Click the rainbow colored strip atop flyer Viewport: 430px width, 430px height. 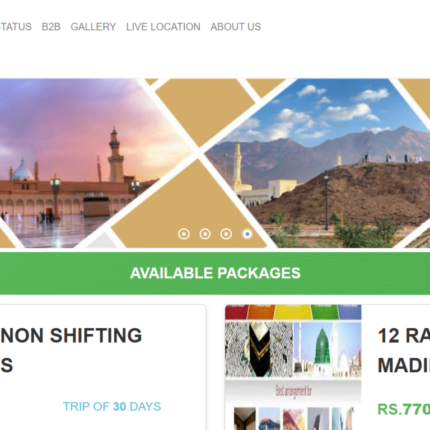coord(293,312)
